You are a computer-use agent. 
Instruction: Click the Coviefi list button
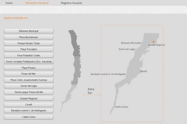tap(29, 104)
